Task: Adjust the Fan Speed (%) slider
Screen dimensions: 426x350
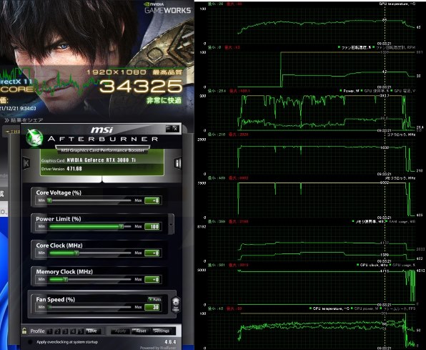Action: click(x=89, y=307)
